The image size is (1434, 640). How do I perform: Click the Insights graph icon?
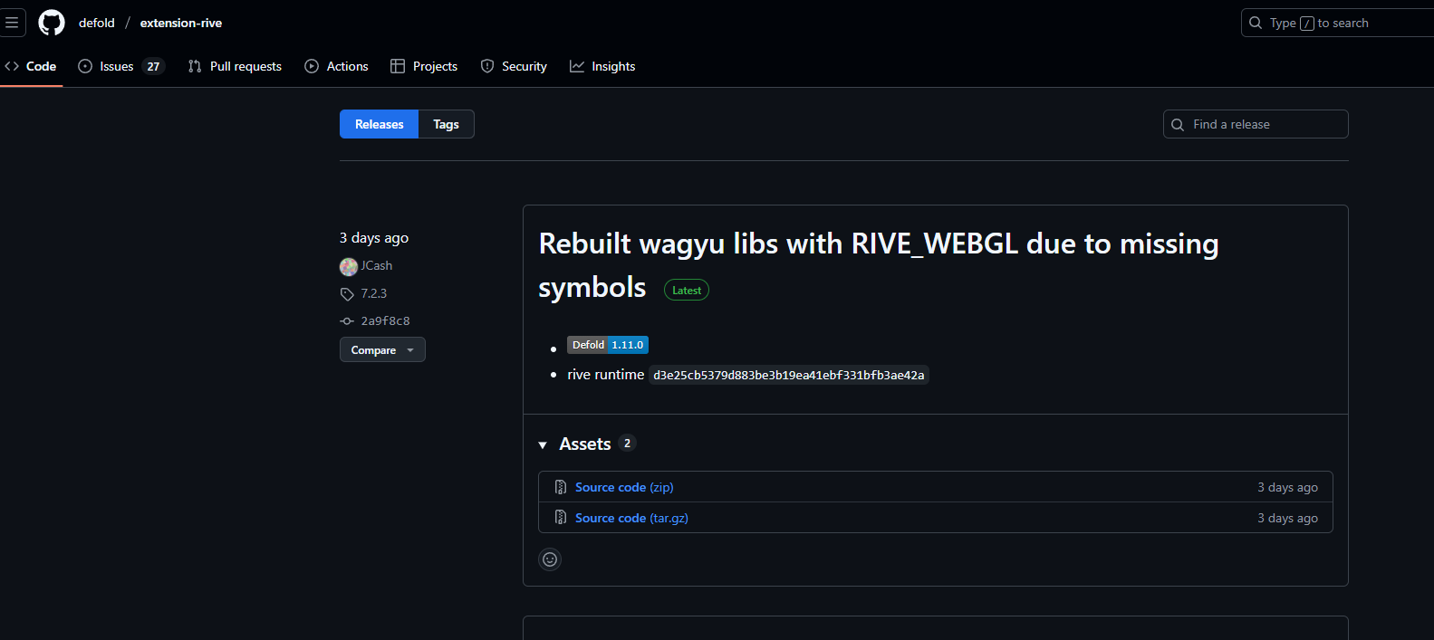click(577, 66)
